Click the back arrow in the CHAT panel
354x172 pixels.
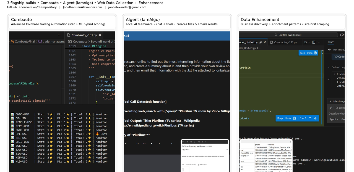[x=329, y=50]
